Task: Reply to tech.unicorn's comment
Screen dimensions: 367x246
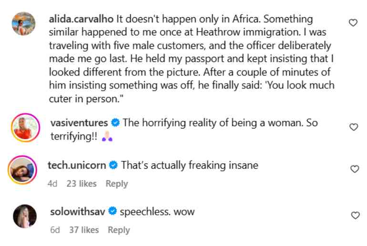Action: tap(117, 183)
